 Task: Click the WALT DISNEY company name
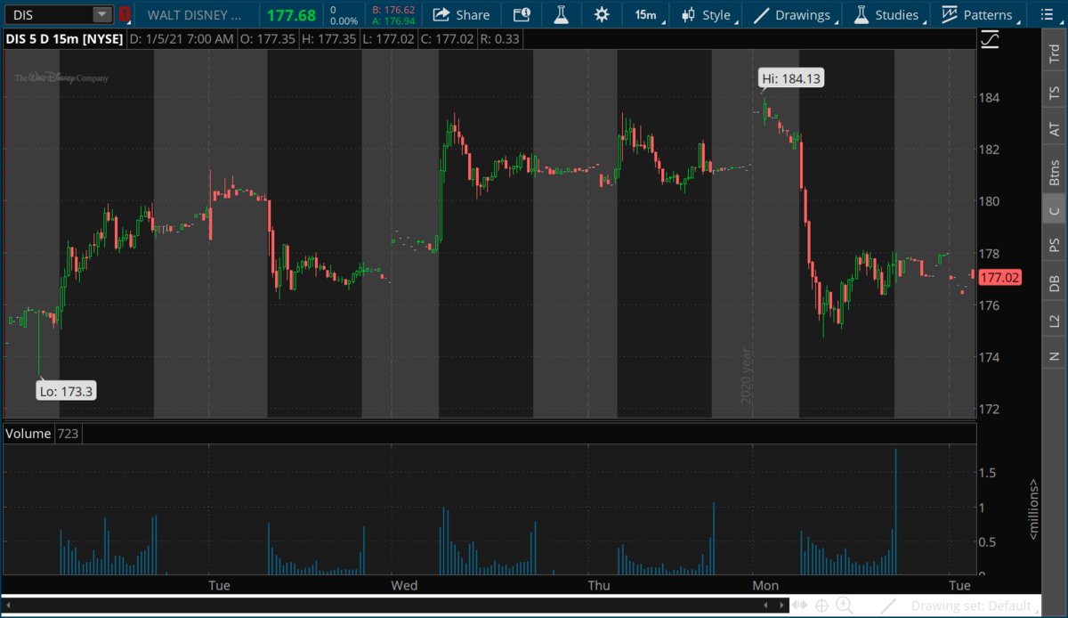pyautogui.click(x=193, y=15)
